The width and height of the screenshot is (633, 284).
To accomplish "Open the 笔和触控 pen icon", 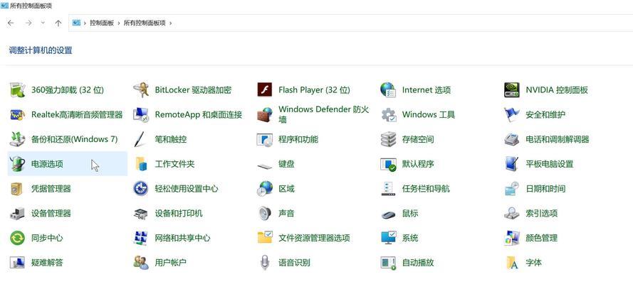I will click(x=140, y=139).
